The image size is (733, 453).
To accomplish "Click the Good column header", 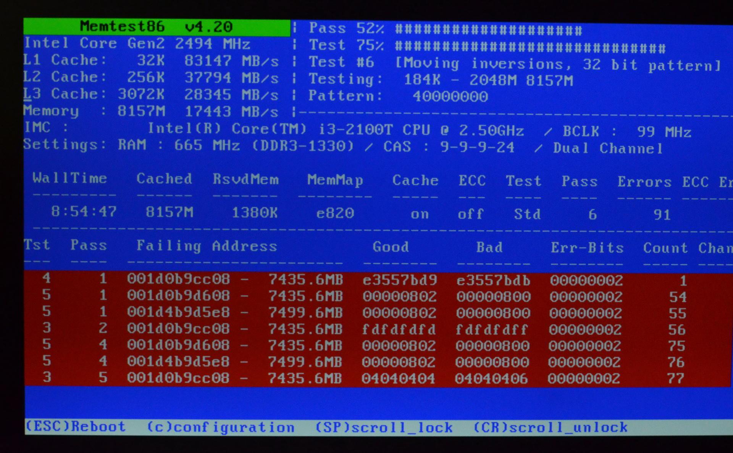I will 391,247.
